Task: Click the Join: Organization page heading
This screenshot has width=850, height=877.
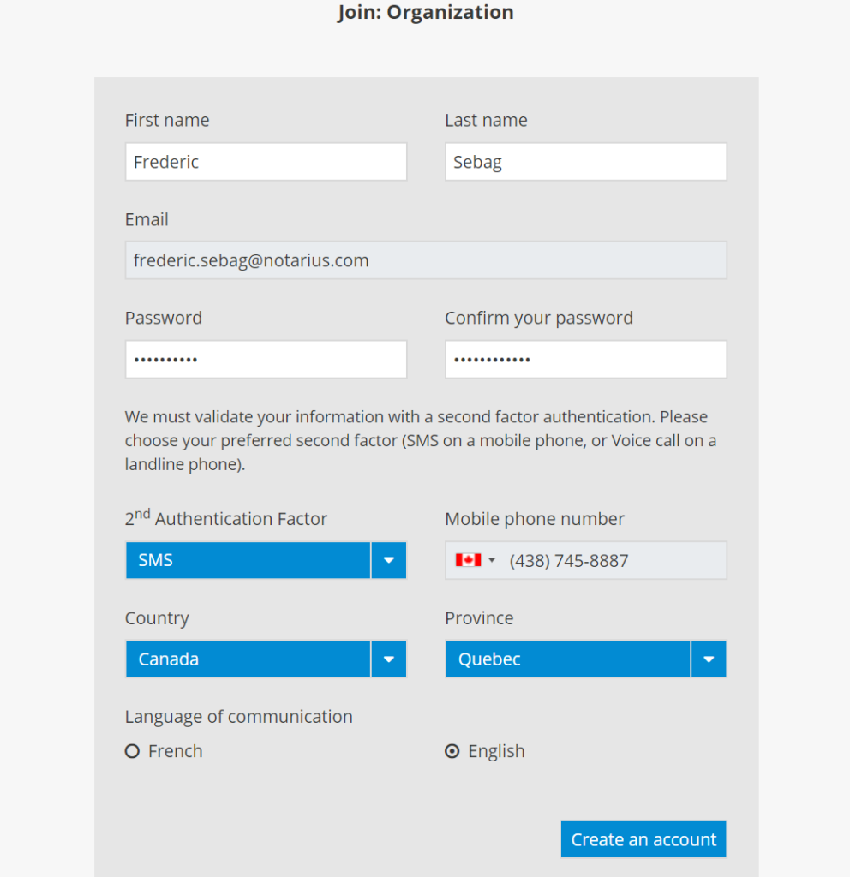Action: click(425, 13)
